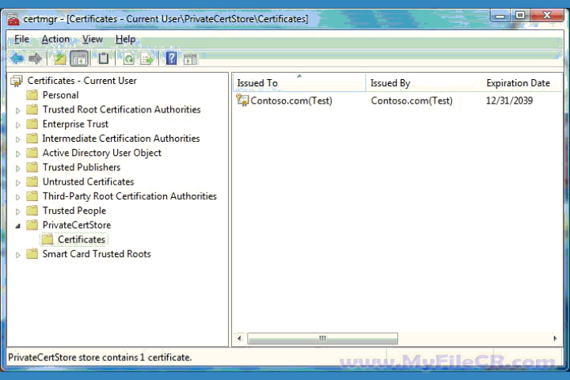570x380 pixels.
Task: Expand the Untrusted Certificates node
Action: click(x=17, y=183)
